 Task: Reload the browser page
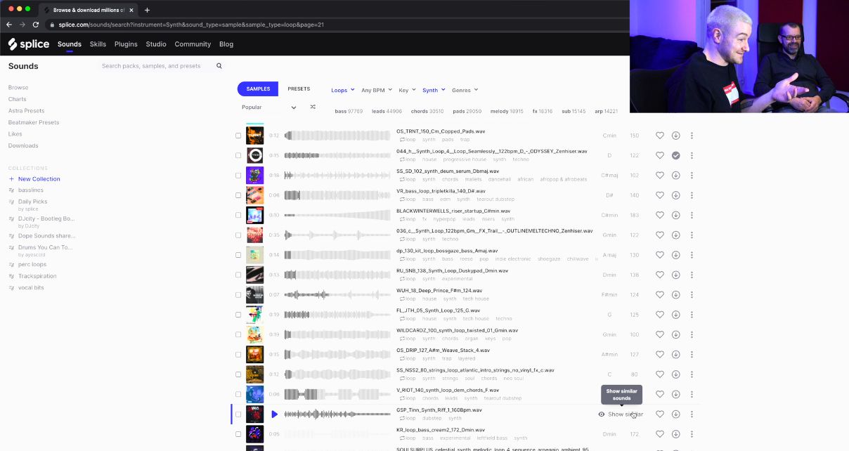click(36, 25)
